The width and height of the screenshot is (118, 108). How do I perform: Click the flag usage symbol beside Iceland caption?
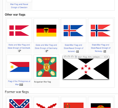(x=77, y=51)
